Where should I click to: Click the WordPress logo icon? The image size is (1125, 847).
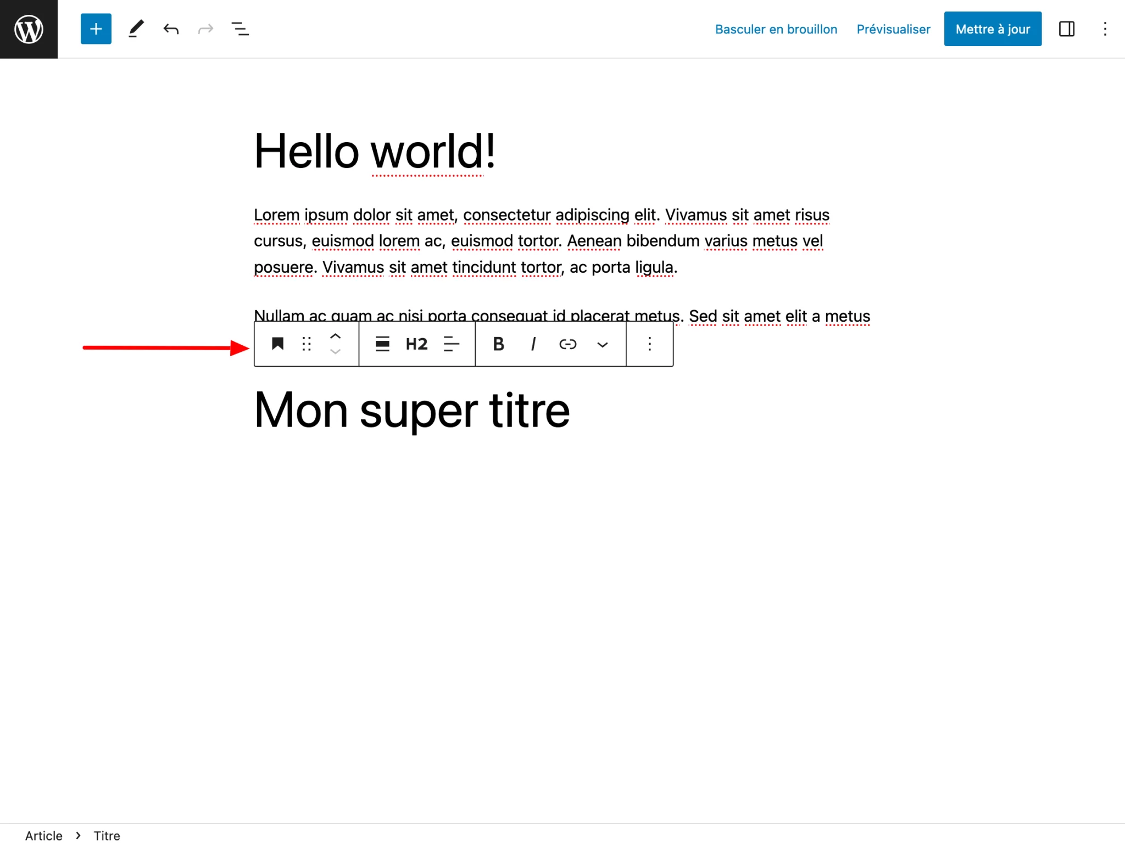(29, 29)
